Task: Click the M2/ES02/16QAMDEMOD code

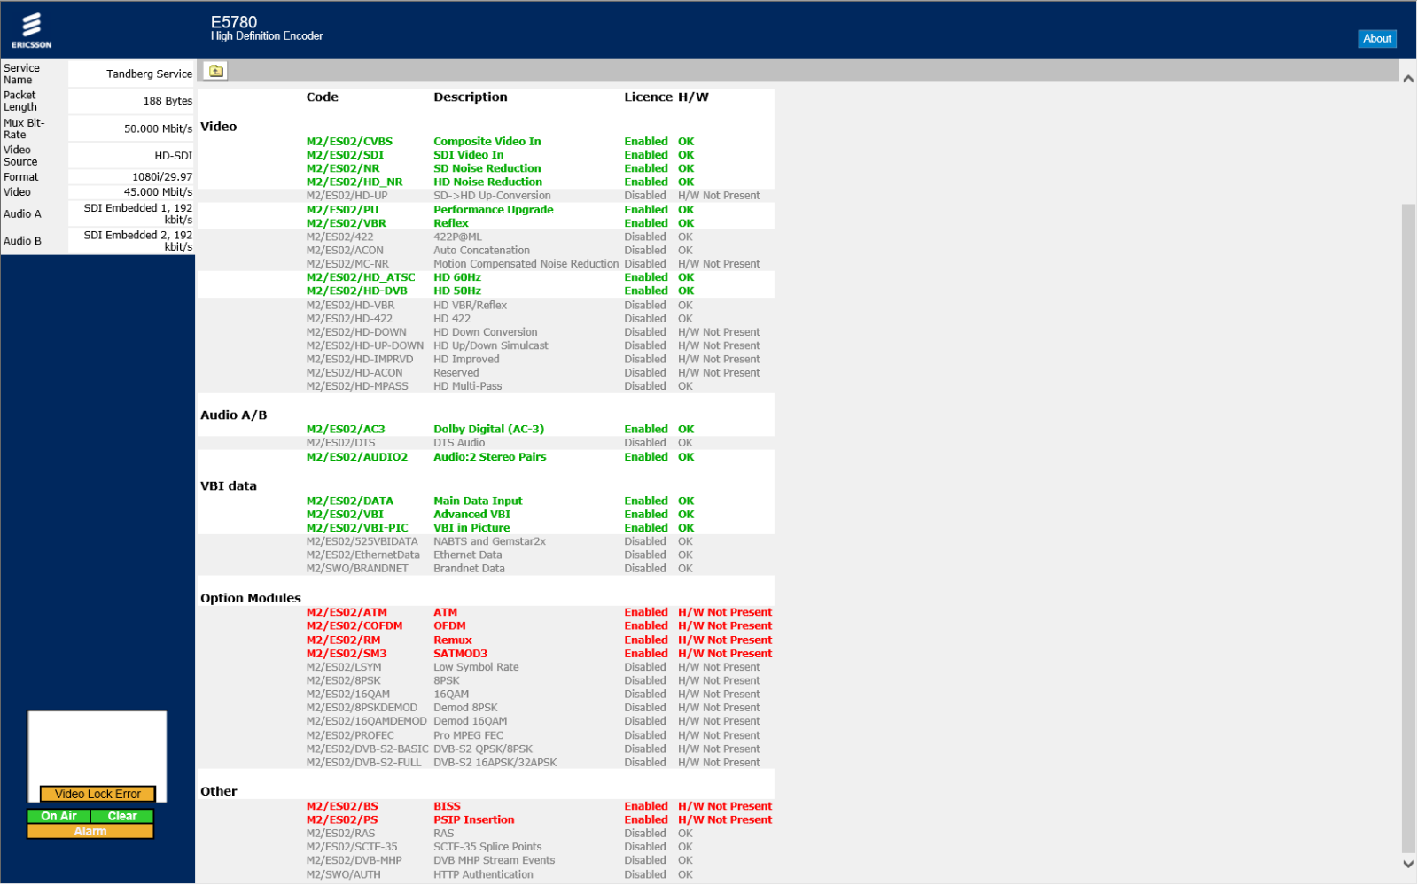Action: coord(366,721)
